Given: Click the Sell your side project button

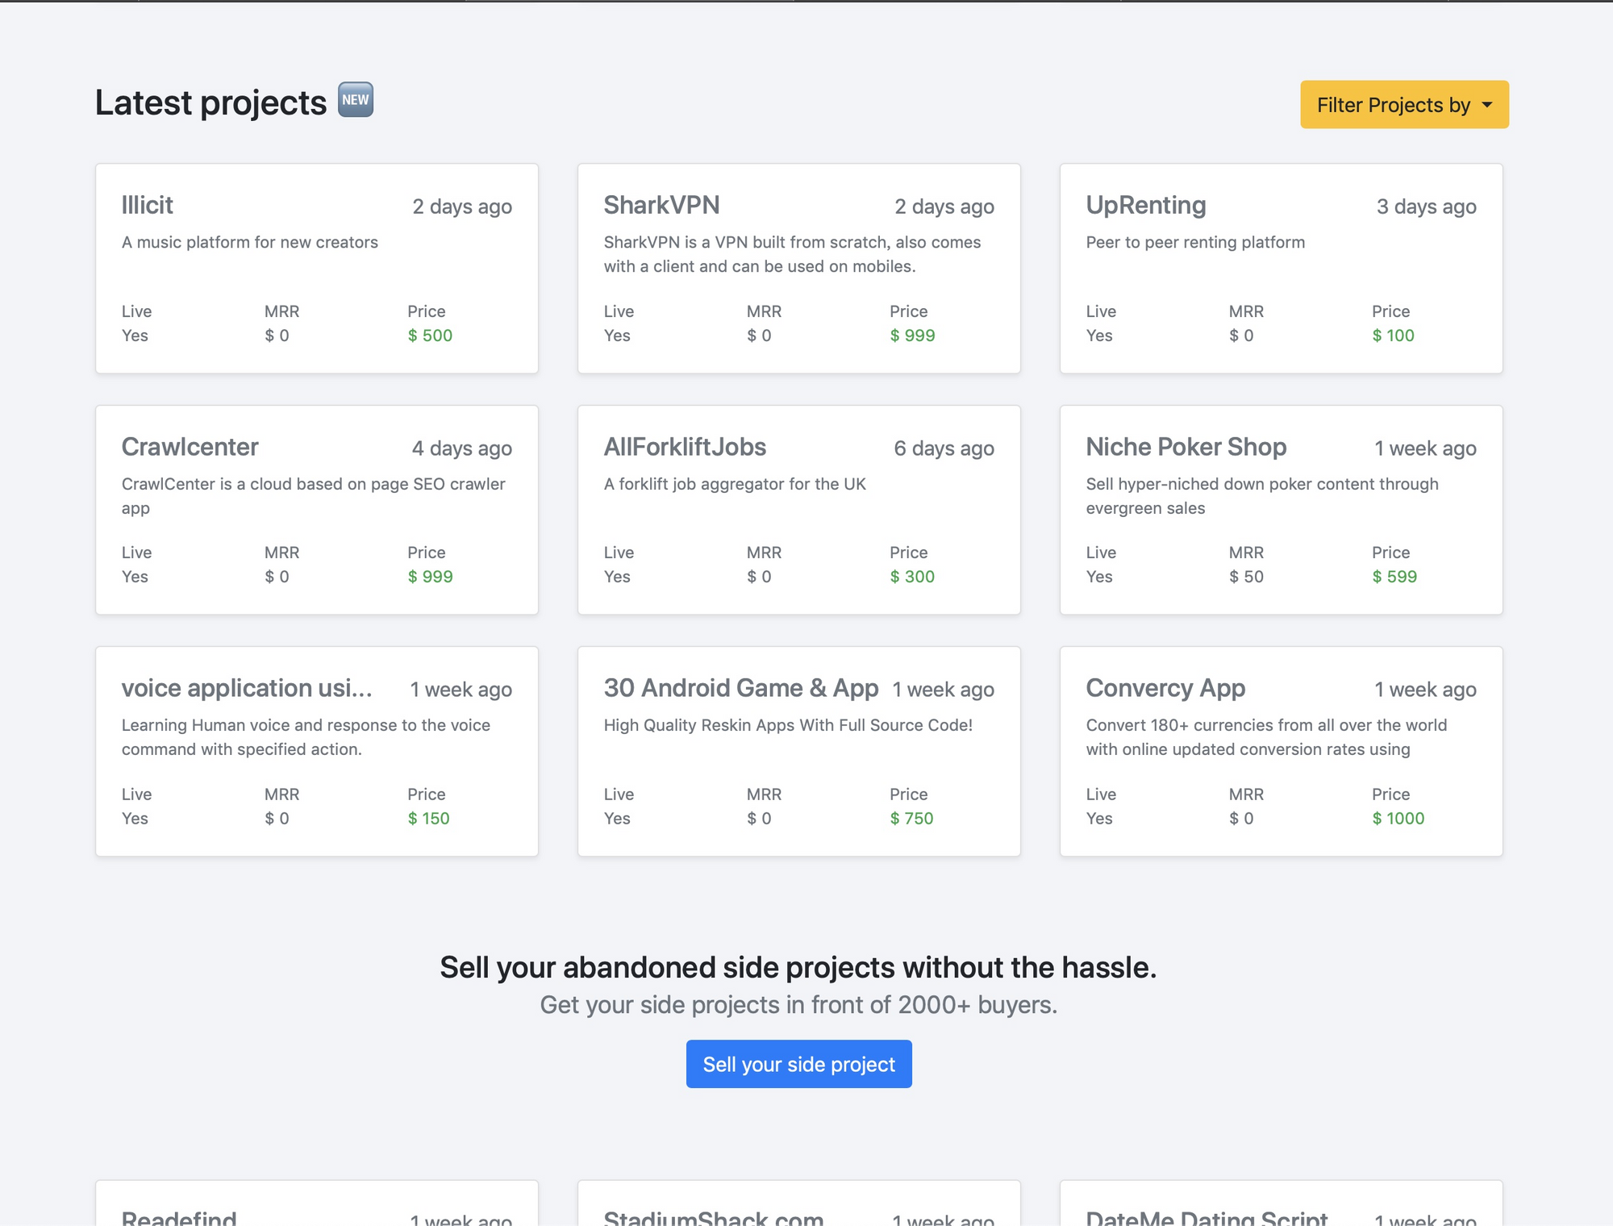Looking at the screenshot, I should 798,1064.
